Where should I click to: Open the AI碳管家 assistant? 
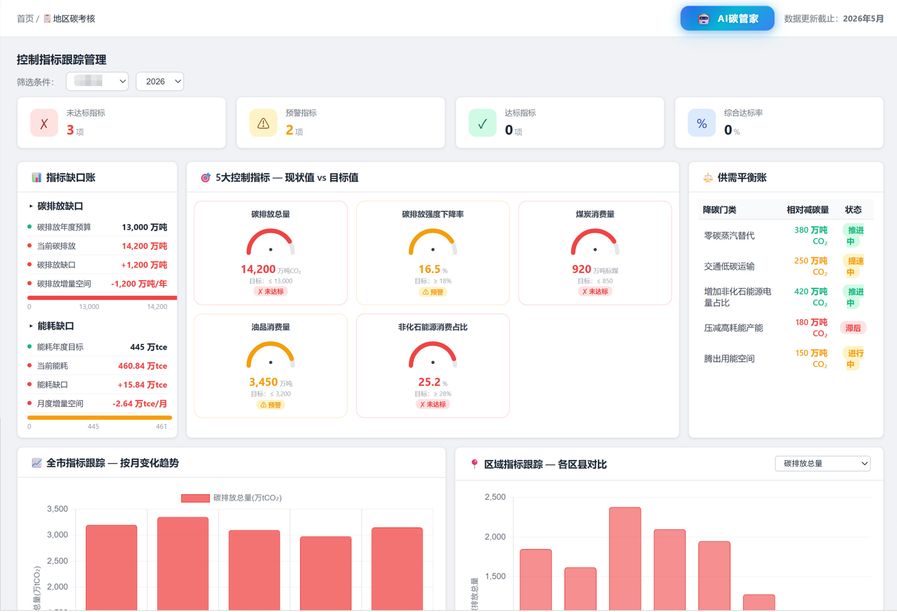point(727,19)
